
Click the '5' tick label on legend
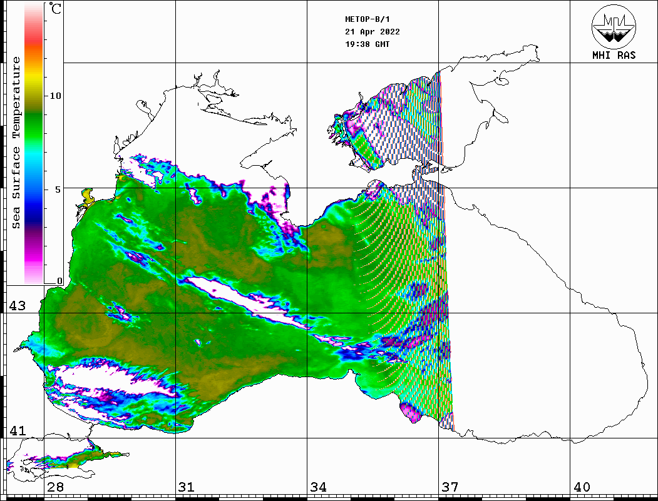pos(58,190)
